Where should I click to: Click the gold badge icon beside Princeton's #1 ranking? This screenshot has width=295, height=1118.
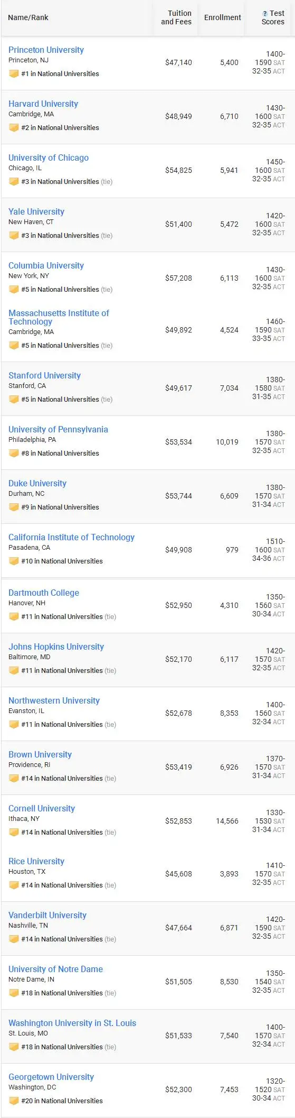tap(14, 74)
